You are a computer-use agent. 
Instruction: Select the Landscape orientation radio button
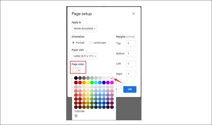tap(91, 43)
